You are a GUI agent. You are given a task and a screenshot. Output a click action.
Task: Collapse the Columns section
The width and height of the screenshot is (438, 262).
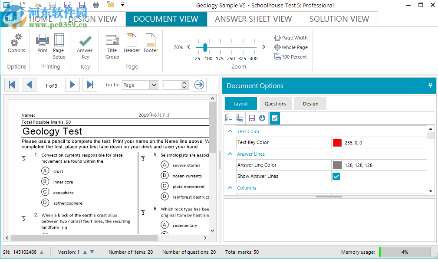coord(230,187)
